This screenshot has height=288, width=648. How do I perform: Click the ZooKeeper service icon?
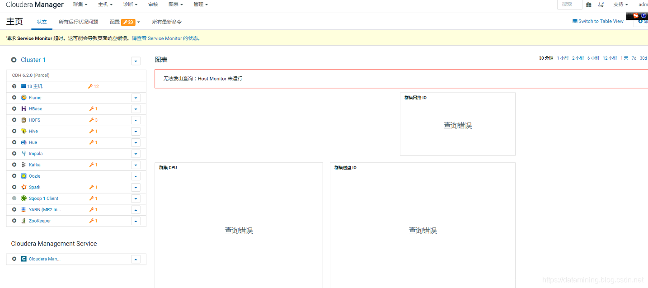[23, 221]
